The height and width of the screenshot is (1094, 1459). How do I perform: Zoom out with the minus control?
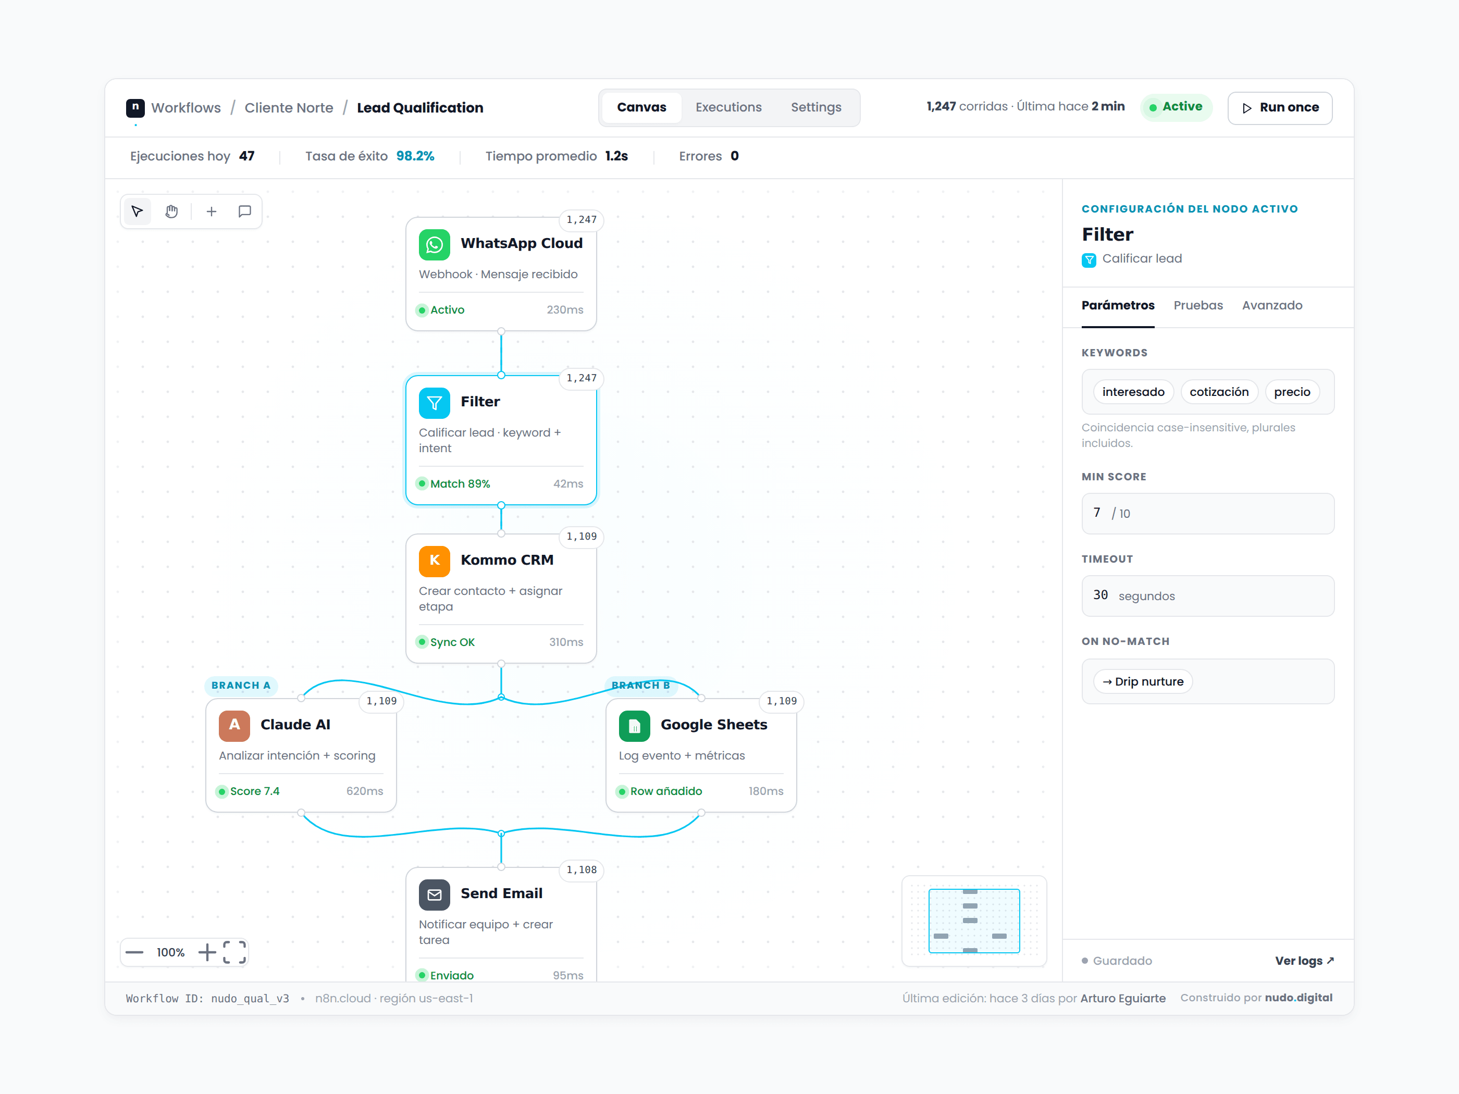(134, 952)
